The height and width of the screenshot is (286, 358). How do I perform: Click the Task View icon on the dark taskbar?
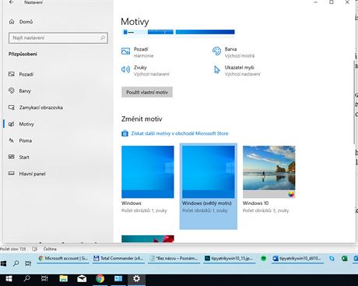pyautogui.click(x=44, y=279)
